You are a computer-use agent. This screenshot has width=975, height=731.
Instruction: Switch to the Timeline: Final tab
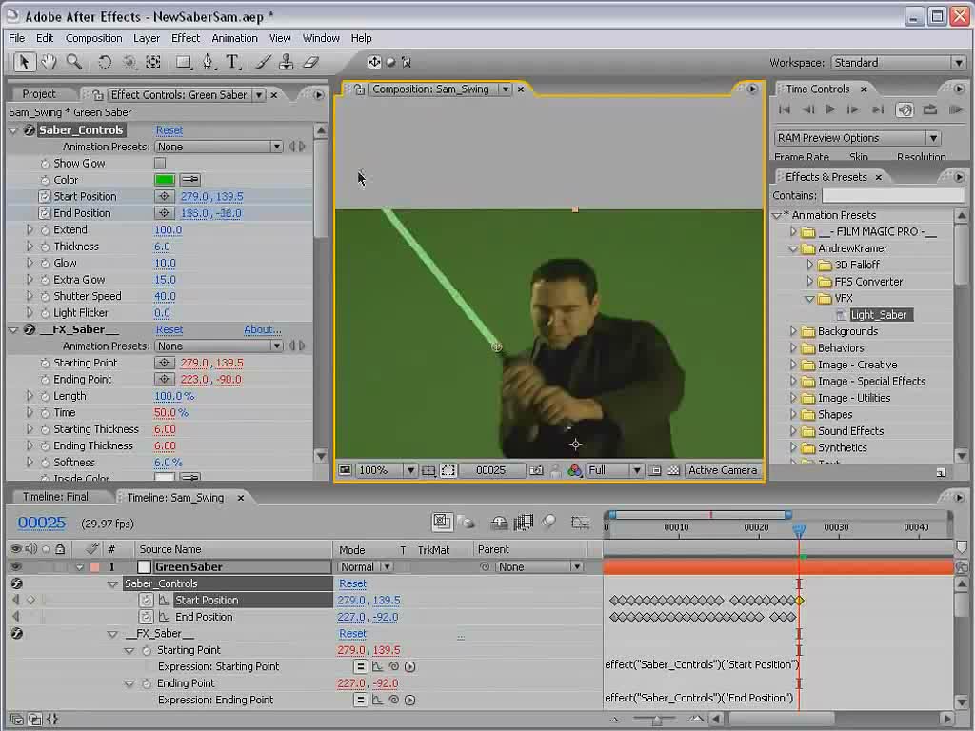(x=56, y=497)
